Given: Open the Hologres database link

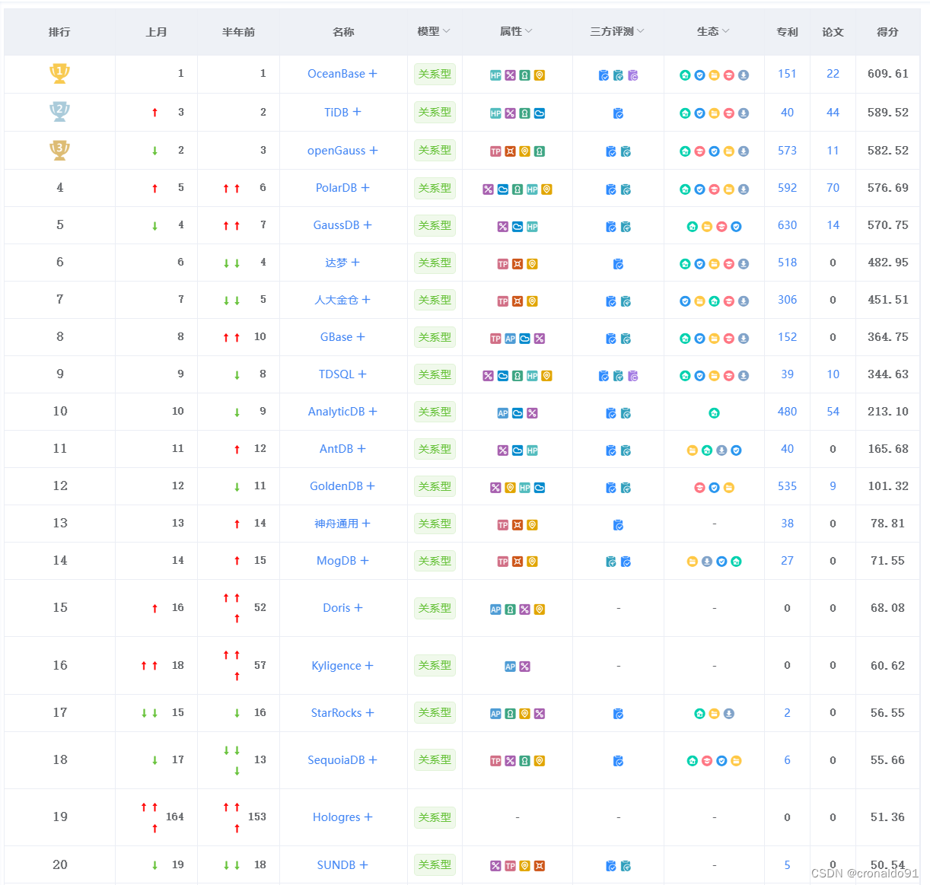Looking at the screenshot, I should tap(336, 817).
